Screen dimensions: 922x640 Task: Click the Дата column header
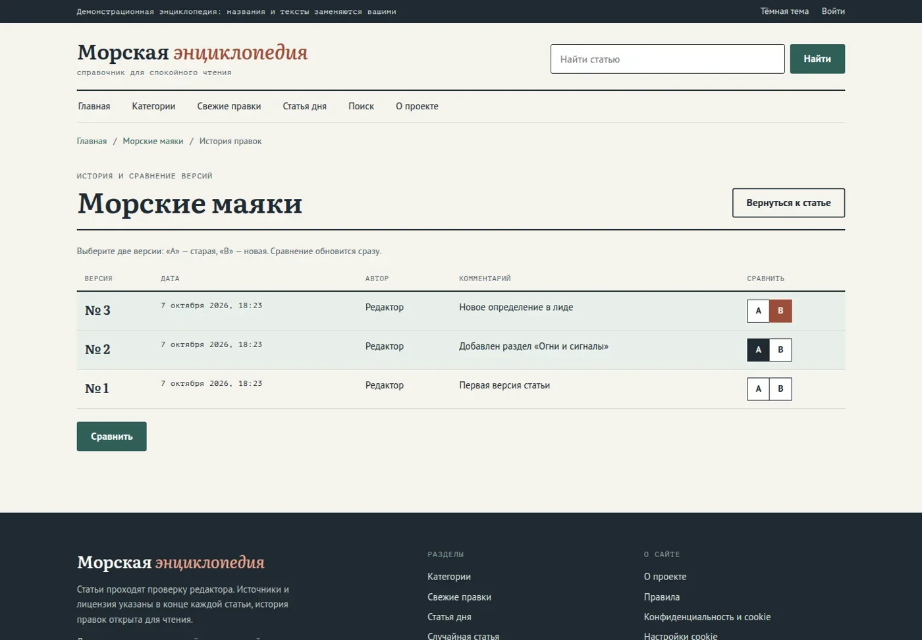(170, 279)
